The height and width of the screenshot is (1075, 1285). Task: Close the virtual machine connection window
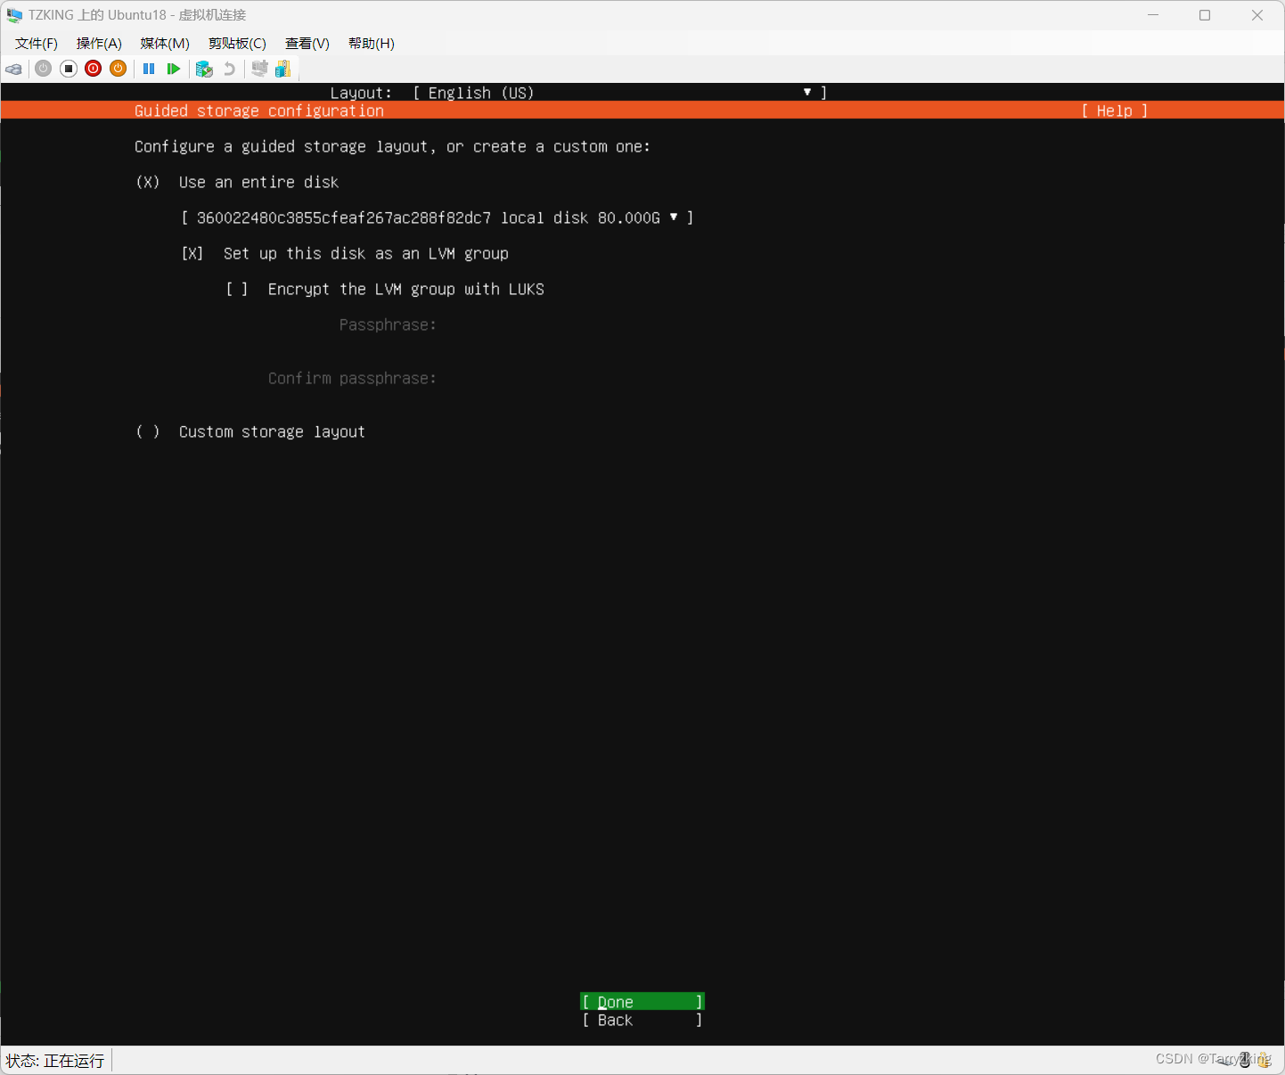[1257, 15]
